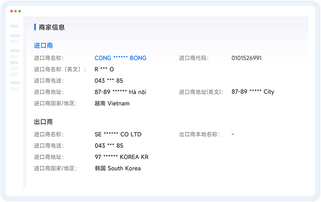Click importer code 0101526991
Viewport: 321px width, 202px height.
[x=246, y=58]
